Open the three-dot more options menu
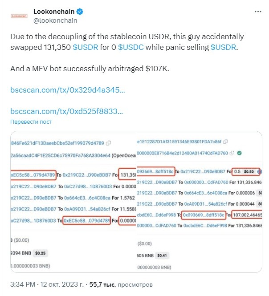 click(x=258, y=12)
